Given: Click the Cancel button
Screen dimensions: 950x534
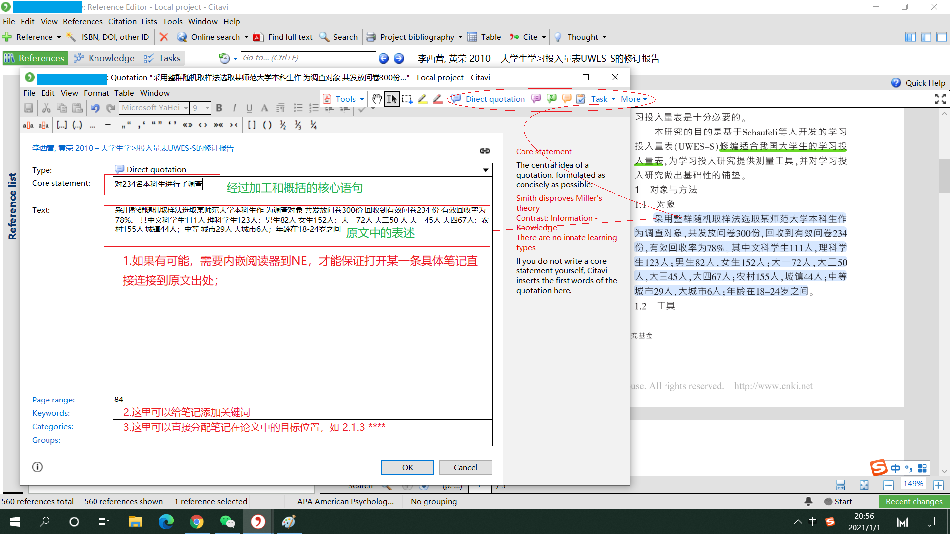Looking at the screenshot, I should pos(466,467).
